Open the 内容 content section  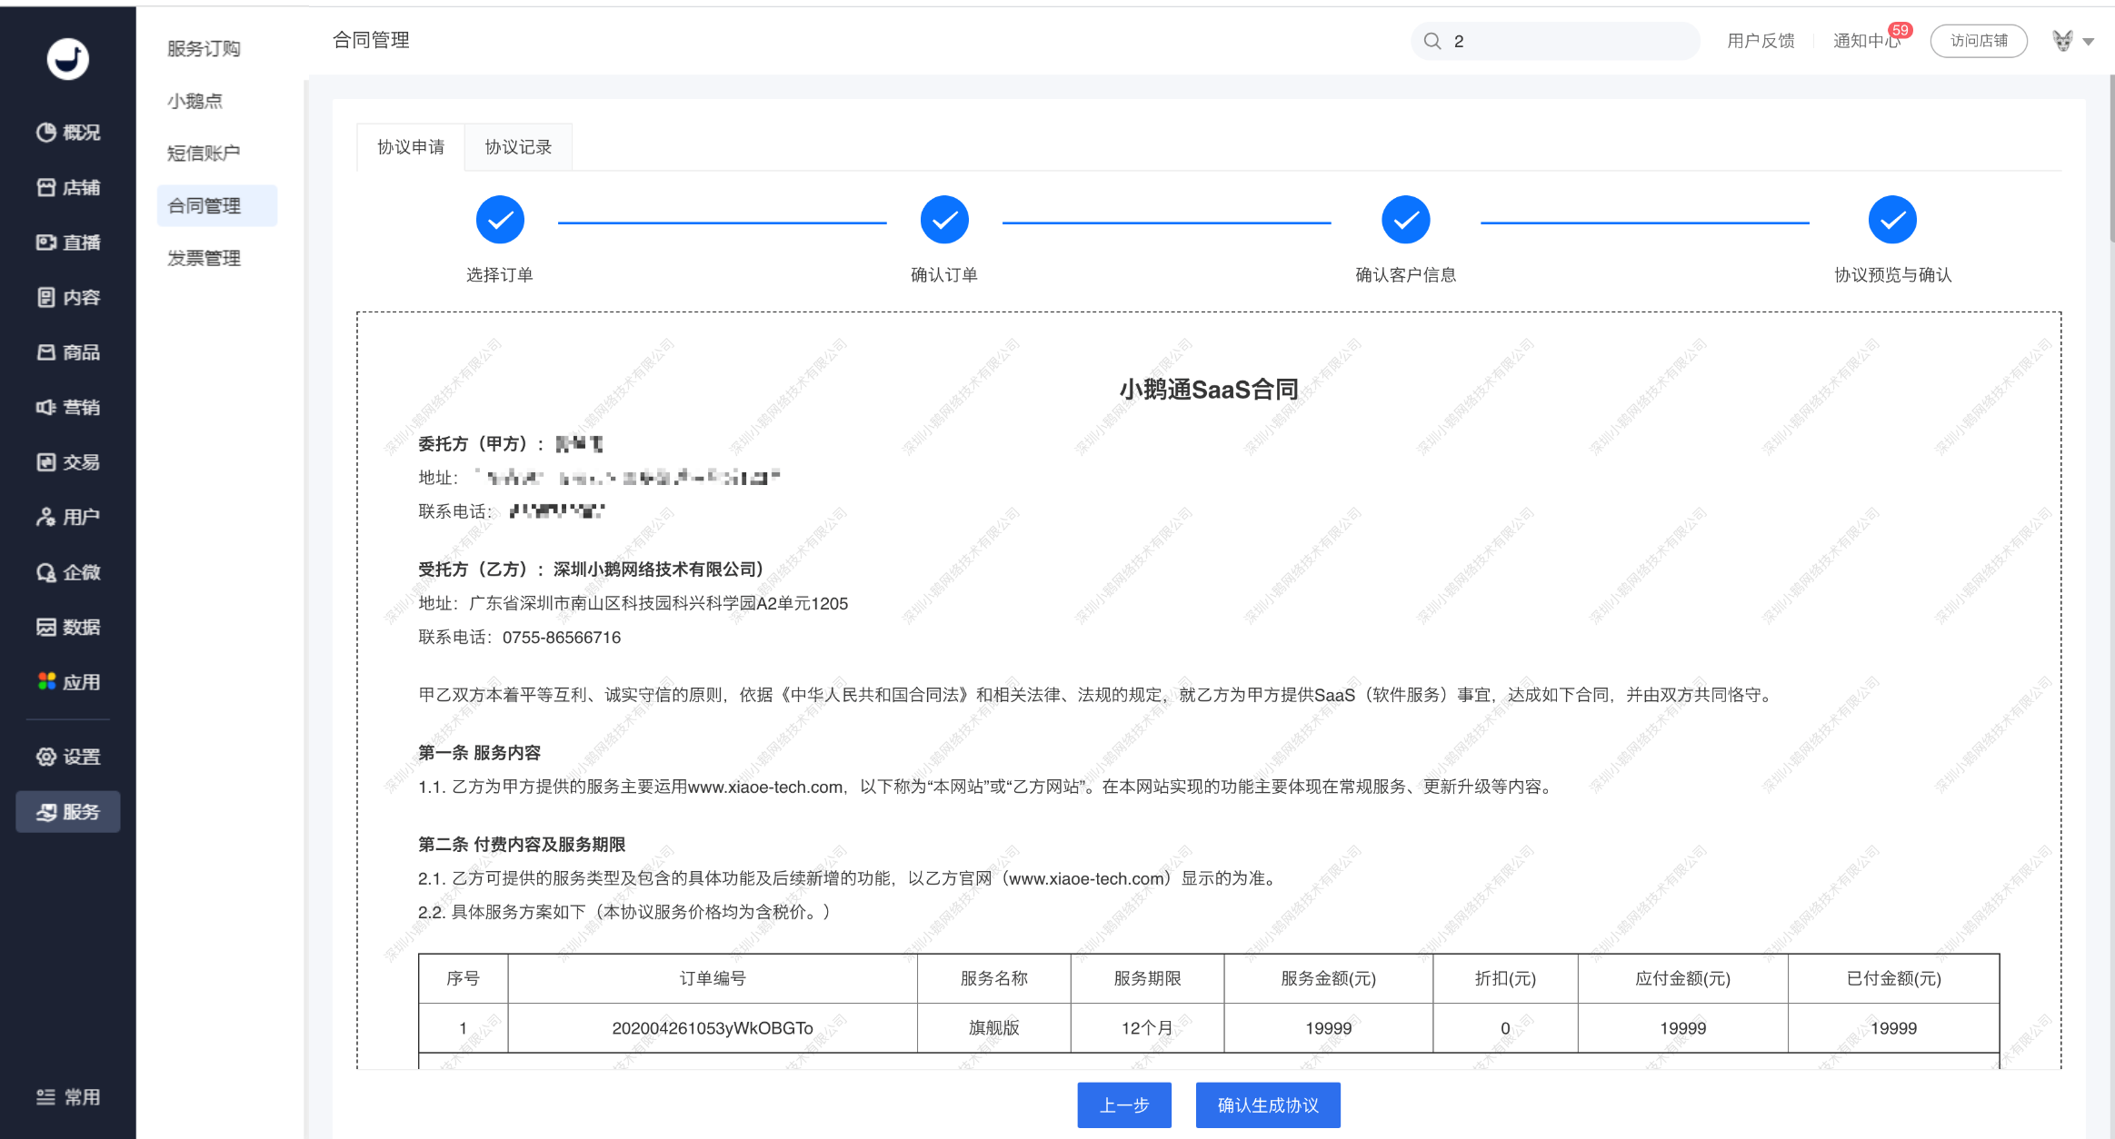tap(68, 298)
